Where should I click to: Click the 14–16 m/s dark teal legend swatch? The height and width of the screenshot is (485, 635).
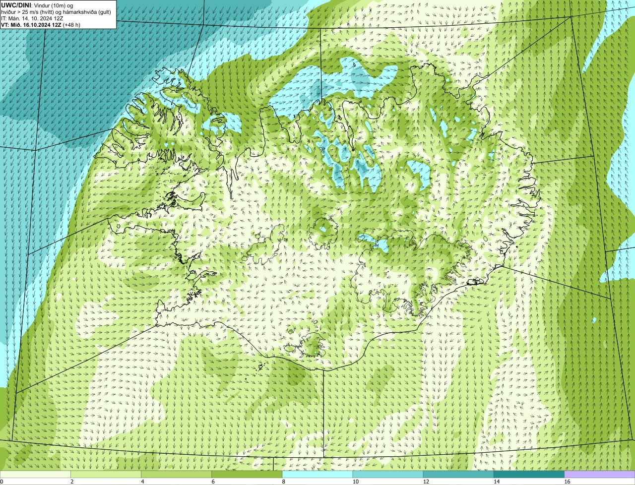tap(529, 474)
